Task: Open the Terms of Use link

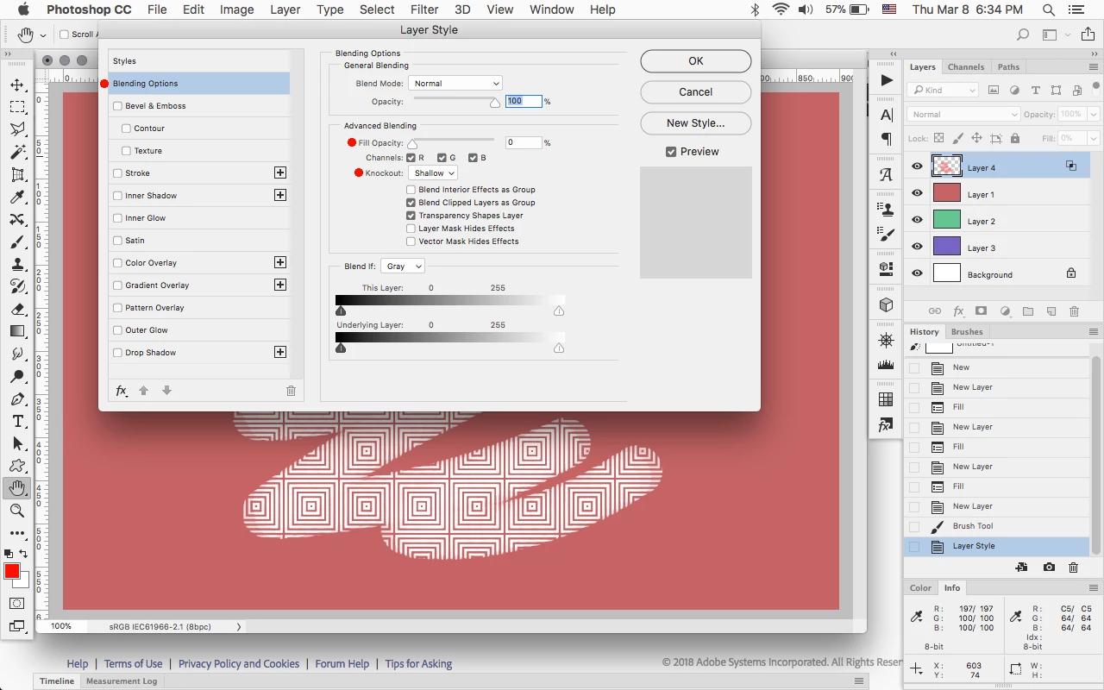Action: 133,664
